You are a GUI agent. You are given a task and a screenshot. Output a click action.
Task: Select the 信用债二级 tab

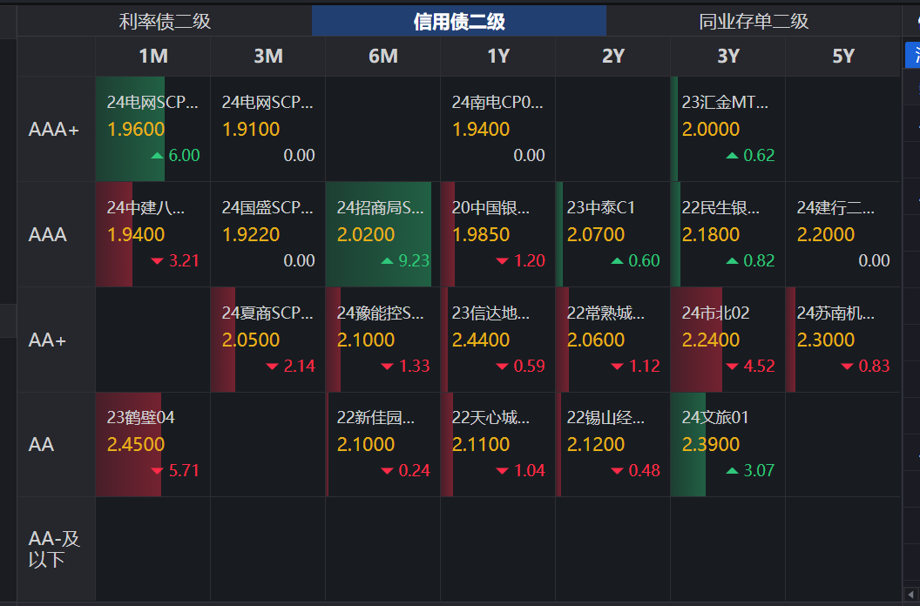coord(459,19)
